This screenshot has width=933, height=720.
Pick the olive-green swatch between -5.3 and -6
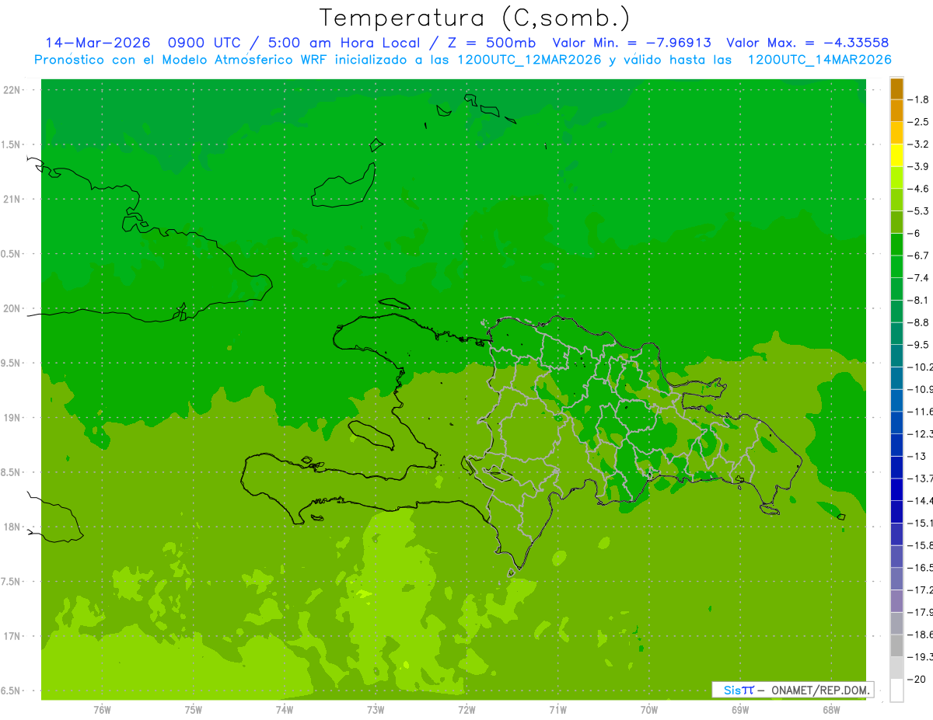click(896, 222)
